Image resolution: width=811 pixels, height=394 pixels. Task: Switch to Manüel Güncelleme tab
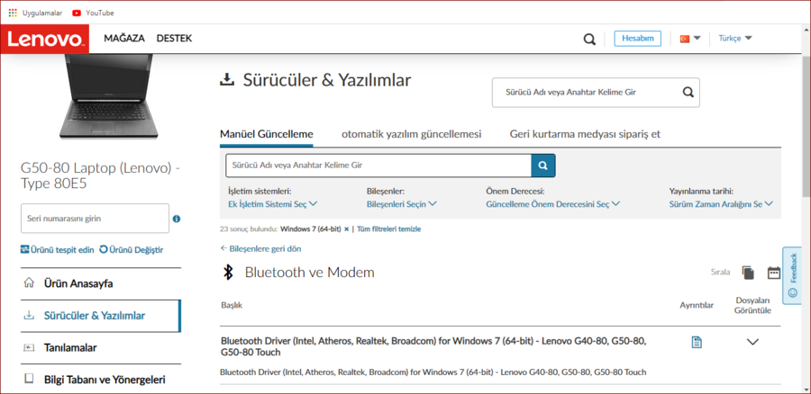pyautogui.click(x=267, y=134)
